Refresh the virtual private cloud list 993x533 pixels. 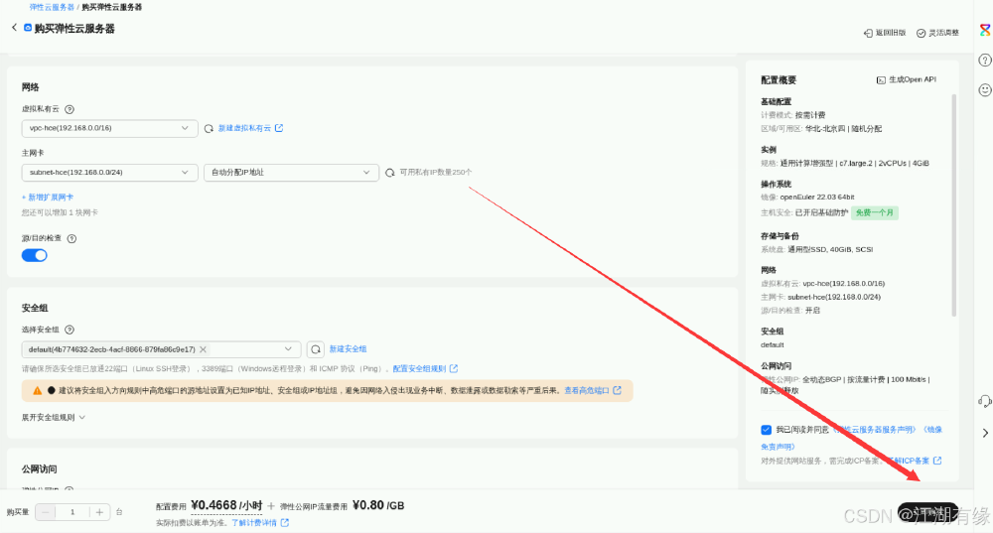209,128
